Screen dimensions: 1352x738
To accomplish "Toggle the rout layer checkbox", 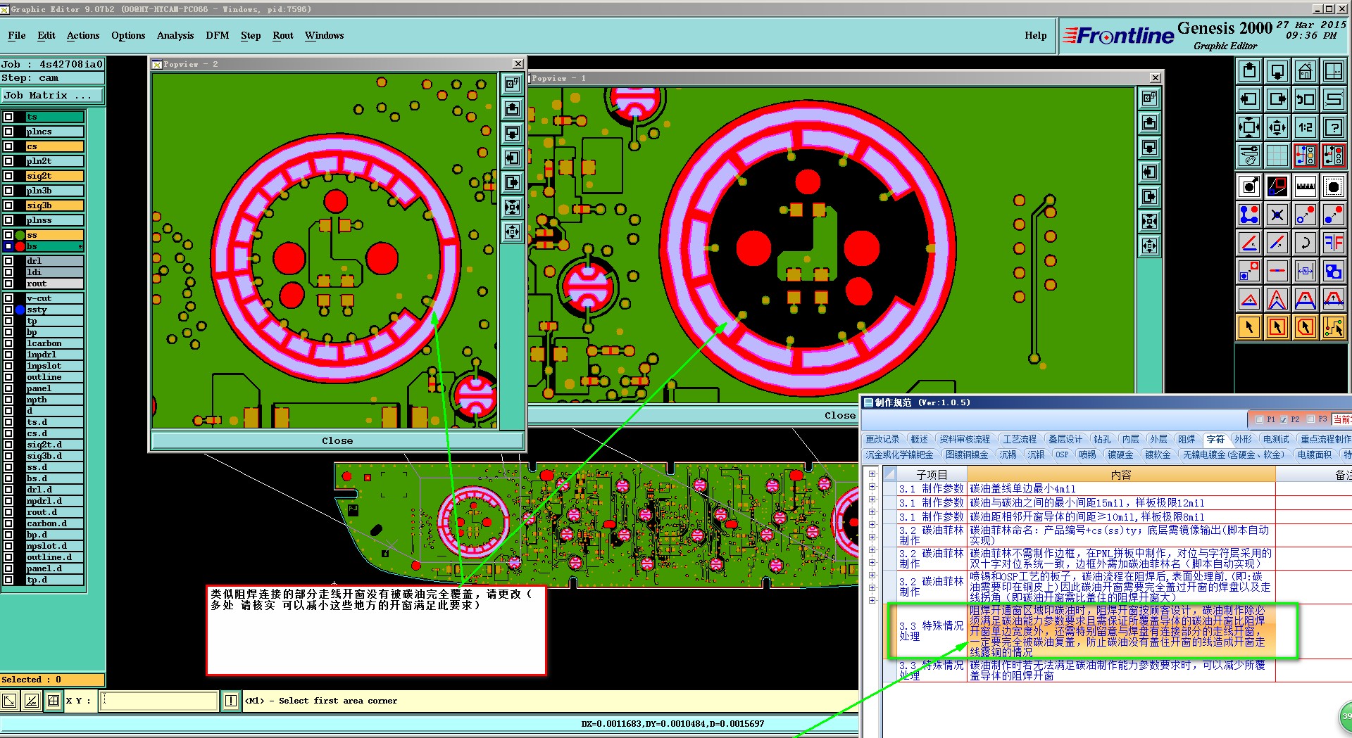I will click(x=8, y=284).
